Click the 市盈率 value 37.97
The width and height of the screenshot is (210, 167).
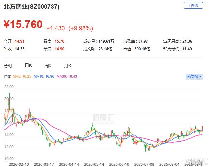coord(143,41)
